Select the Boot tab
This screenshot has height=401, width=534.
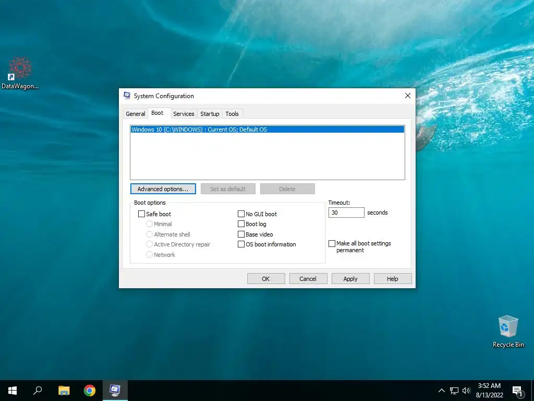point(157,113)
